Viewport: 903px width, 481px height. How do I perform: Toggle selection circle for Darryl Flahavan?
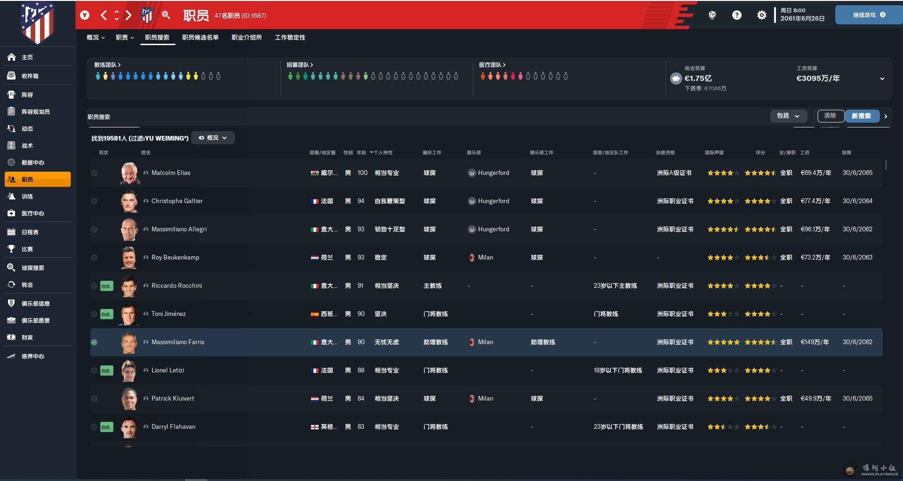click(94, 427)
